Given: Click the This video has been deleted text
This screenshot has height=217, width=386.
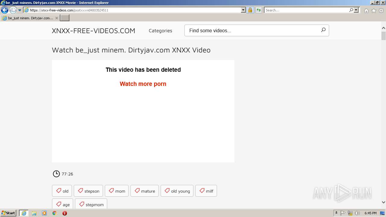Looking at the screenshot, I should point(143,70).
